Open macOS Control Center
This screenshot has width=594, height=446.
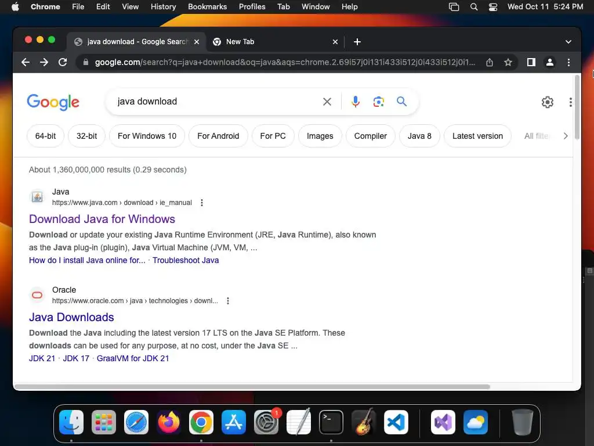click(492, 7)
